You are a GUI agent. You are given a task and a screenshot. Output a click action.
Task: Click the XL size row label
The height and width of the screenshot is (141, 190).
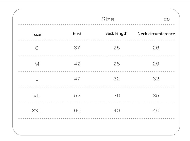coord(36,96)
